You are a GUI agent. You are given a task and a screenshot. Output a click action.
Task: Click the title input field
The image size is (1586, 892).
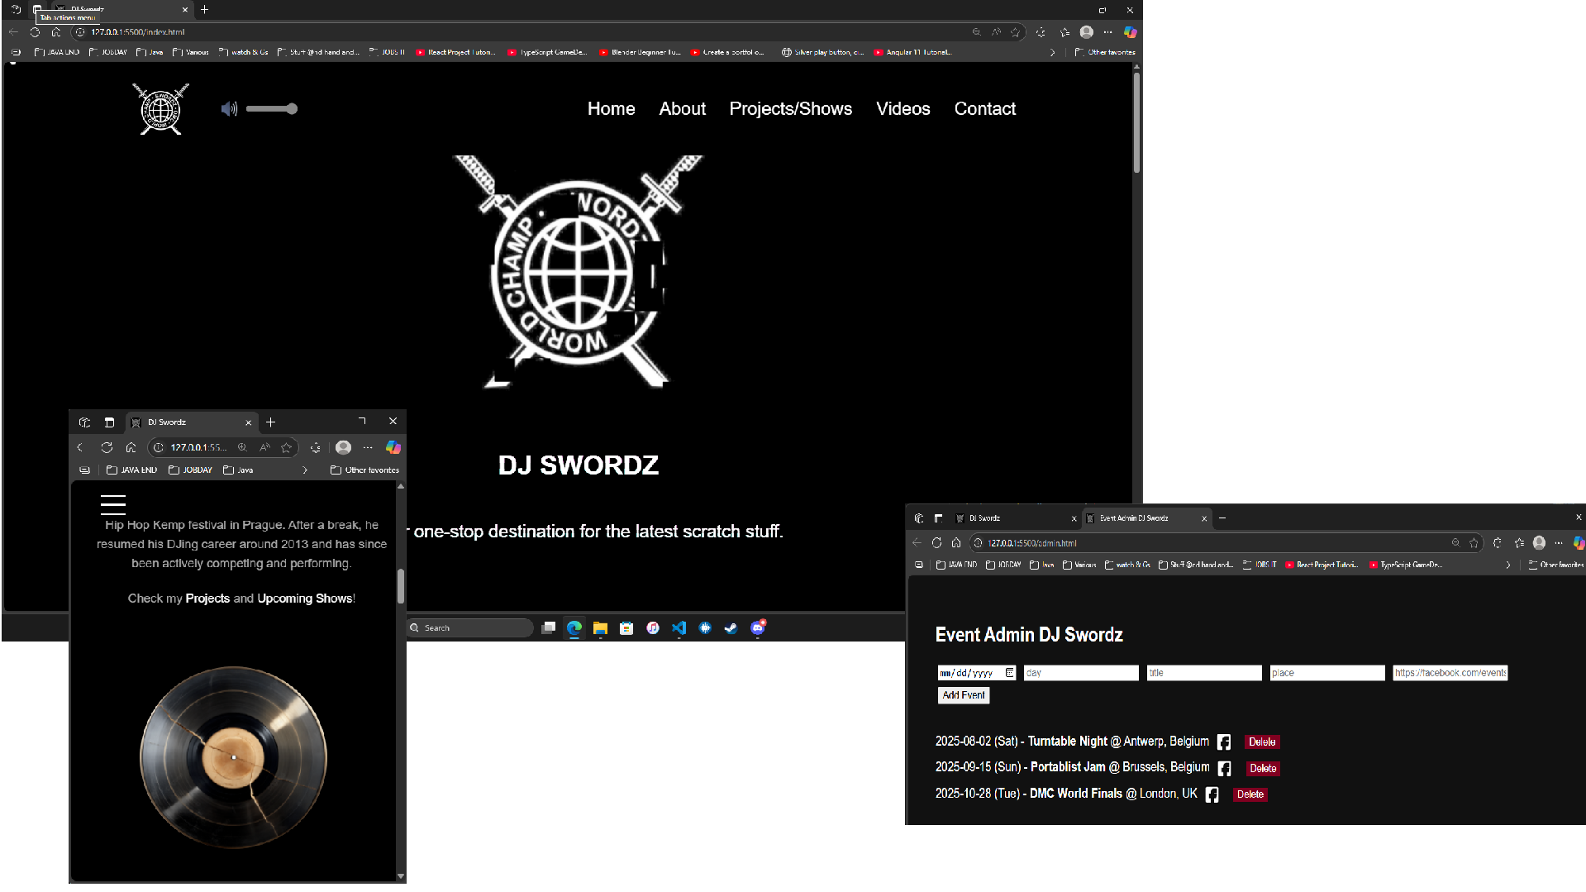1203,672
